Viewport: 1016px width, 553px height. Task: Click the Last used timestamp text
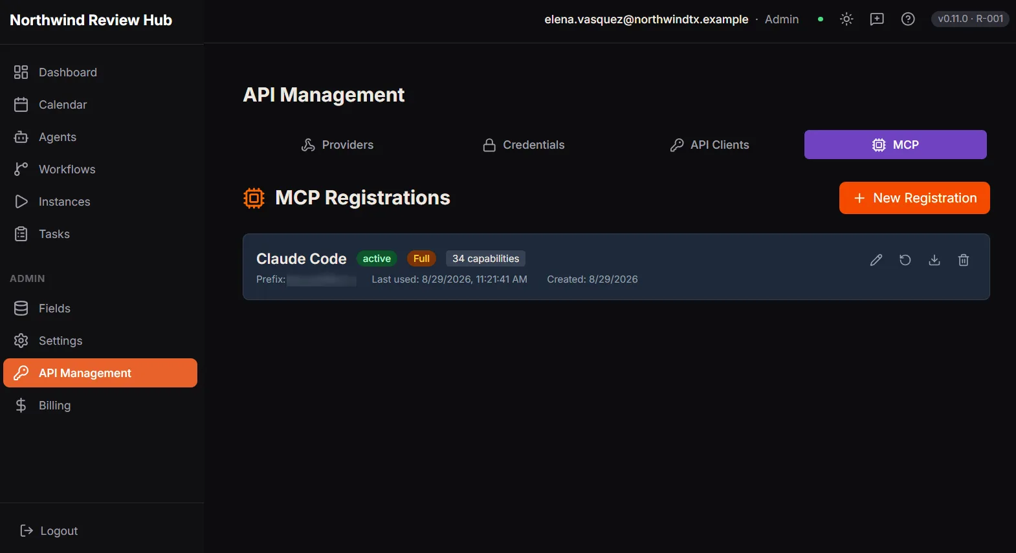pos(449,279)
